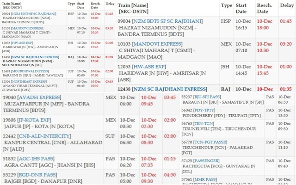Click train number 19040 in the Avadh row
The height and width of the screenshot is (185, 296).
pyautogui.click(x=9, y=98)
